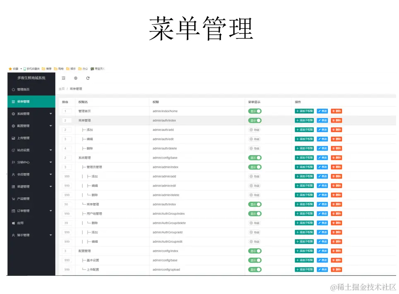Click 修改 on the 管理首页 row
Viewport: 399px width, 294px height.
tap(322, 111)
